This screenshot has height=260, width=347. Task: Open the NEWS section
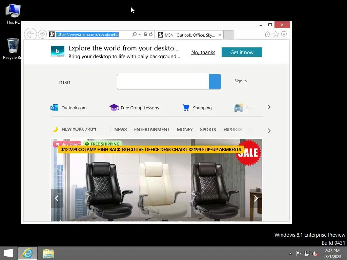(121, 130)
